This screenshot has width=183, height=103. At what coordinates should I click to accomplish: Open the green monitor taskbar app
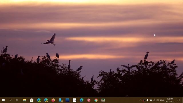coord(103,100)
